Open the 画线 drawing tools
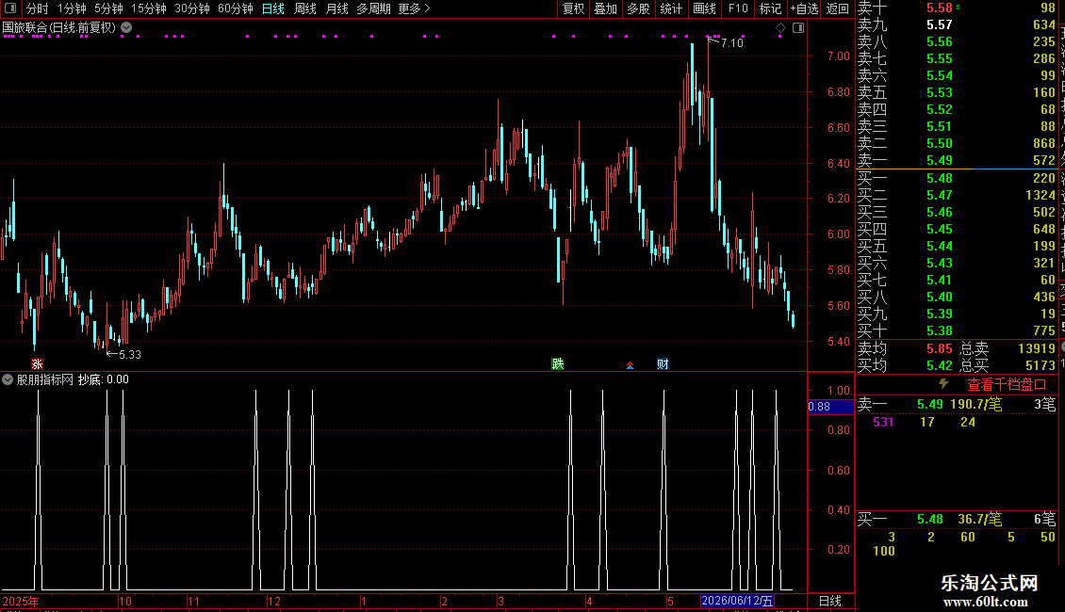The image size is (1065, 612). pos(704,8)
